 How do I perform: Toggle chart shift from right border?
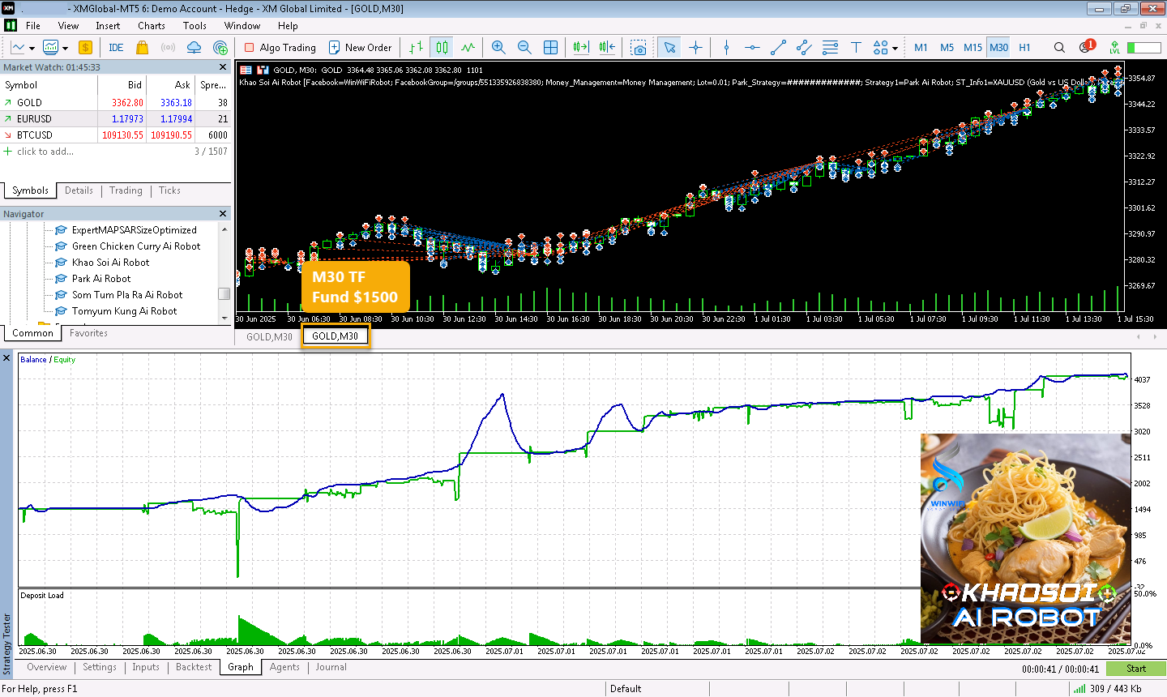607,47
